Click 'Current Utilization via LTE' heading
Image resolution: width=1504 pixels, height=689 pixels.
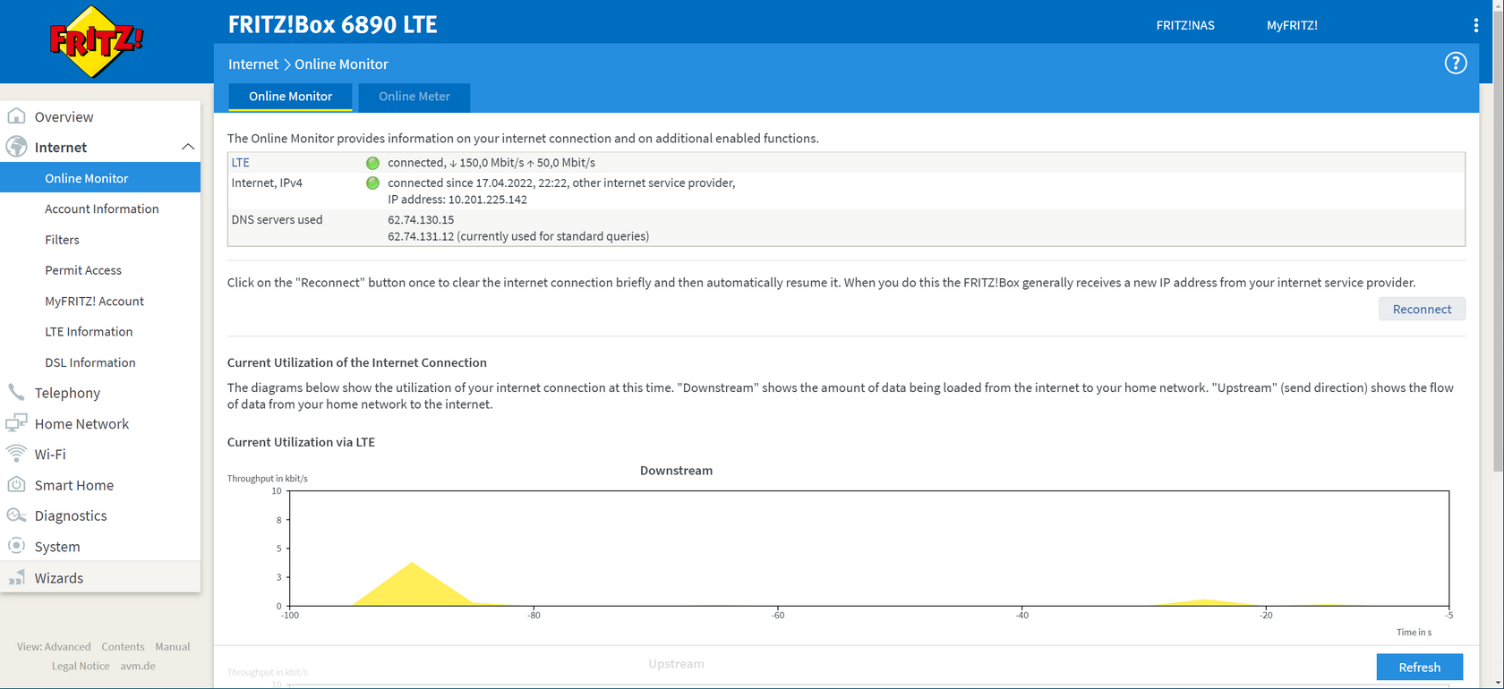pyautogui.click(x=301, y=442)
